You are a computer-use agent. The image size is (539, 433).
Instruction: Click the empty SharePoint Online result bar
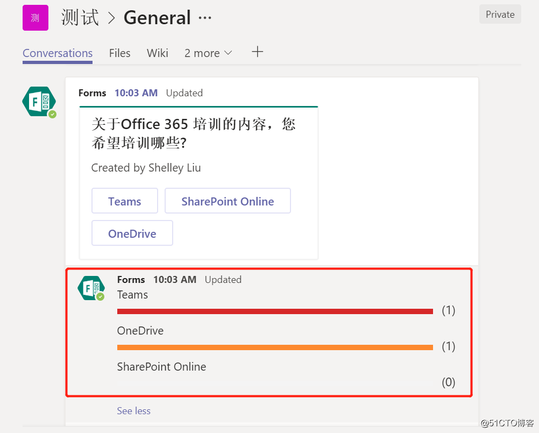pyautogui.click(x=275, y=383)
